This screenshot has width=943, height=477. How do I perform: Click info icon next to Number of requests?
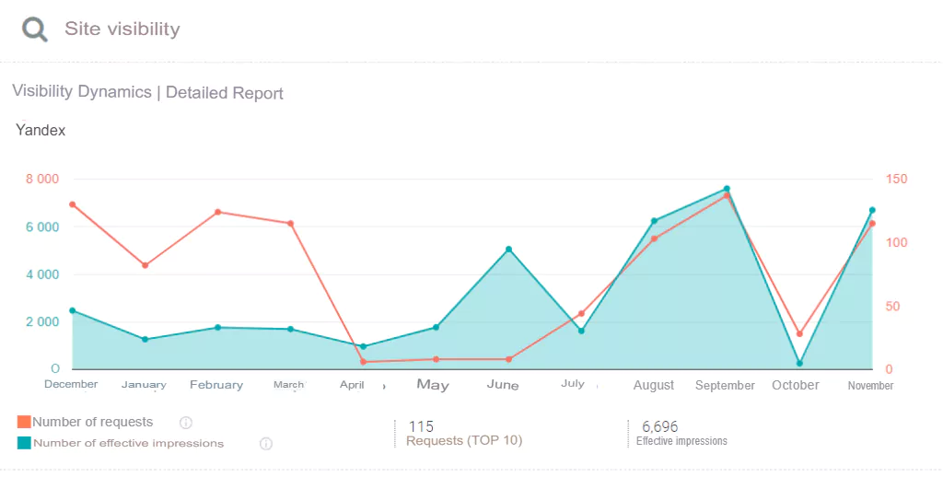[186, 423]
